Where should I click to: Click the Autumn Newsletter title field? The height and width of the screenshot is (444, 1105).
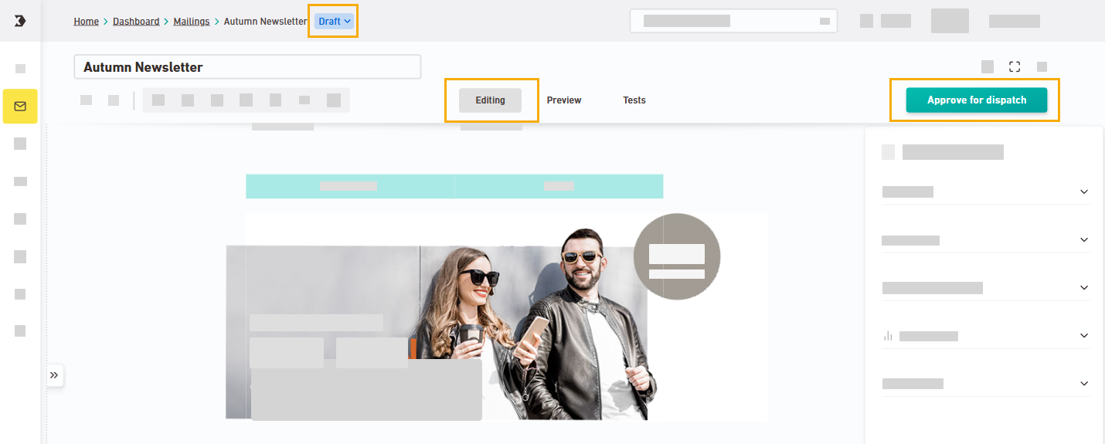[x=247, y=67]
